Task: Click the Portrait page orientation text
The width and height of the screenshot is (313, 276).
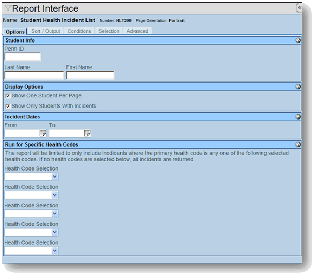Action: point(177,21)
